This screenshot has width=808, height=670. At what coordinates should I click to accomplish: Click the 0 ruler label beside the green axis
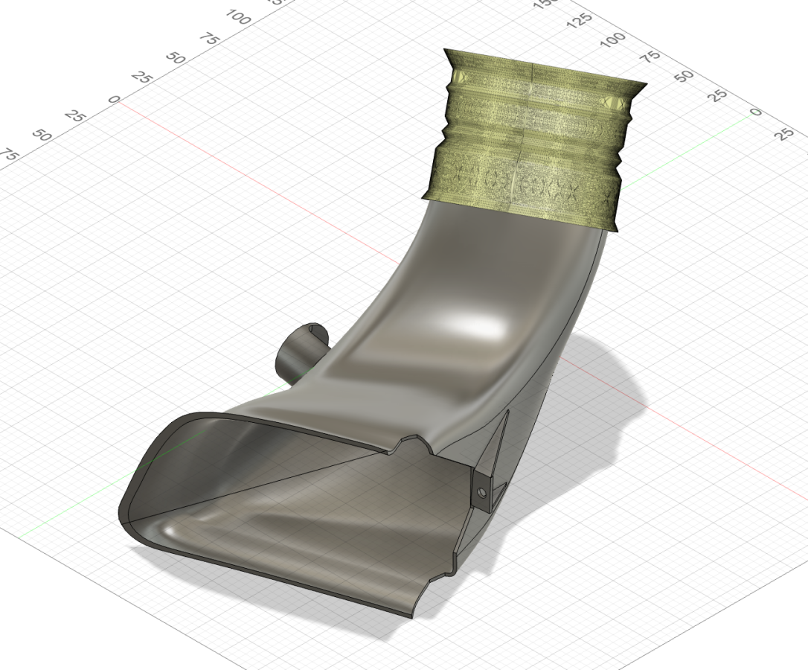[x=755, y=112]
